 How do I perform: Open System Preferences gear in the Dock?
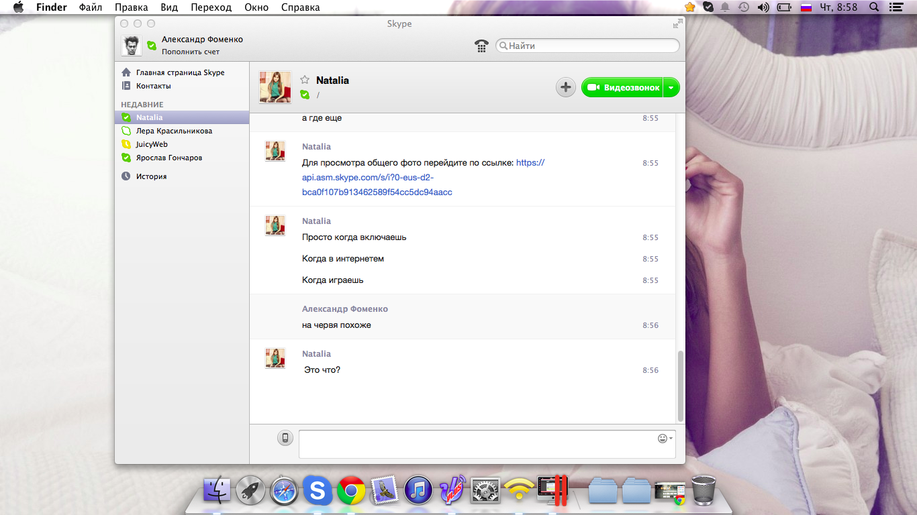coord(485,491)
